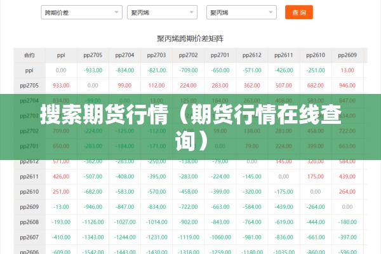
Task: Click -410.00 in the pp2607 row
Action: [x=61, y=237]
